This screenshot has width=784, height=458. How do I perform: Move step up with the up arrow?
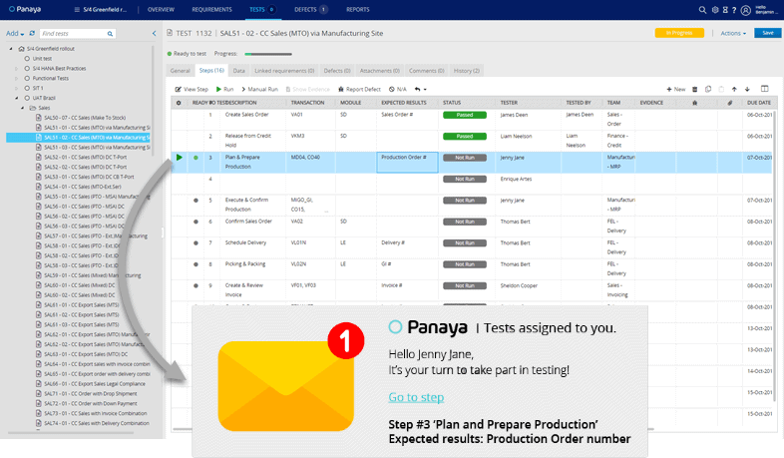(734, 89)
